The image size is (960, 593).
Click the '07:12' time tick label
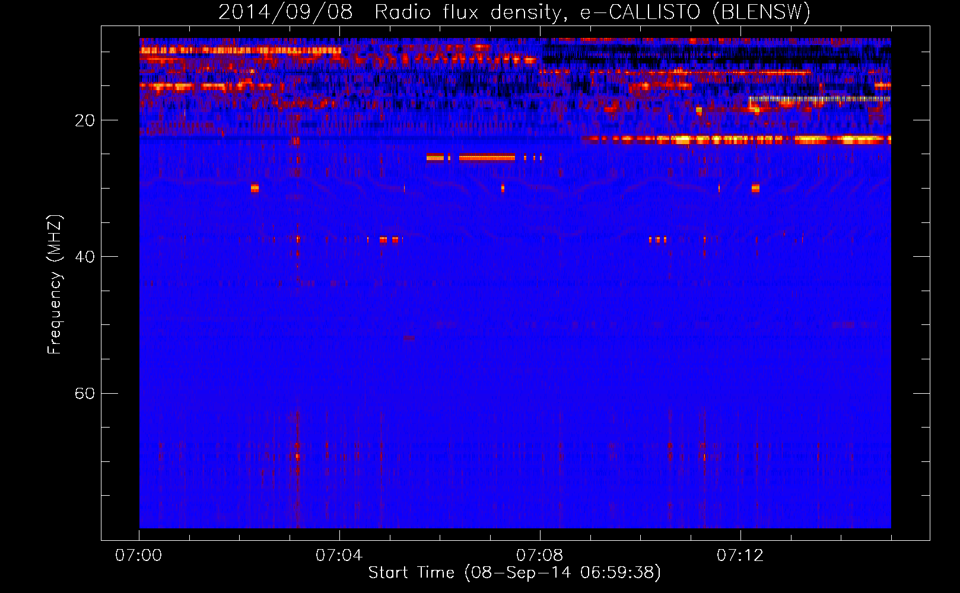740,556
